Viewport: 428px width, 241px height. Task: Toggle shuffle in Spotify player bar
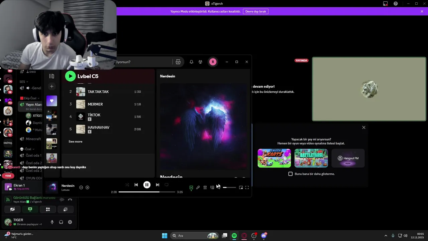(x=127, y=185)
